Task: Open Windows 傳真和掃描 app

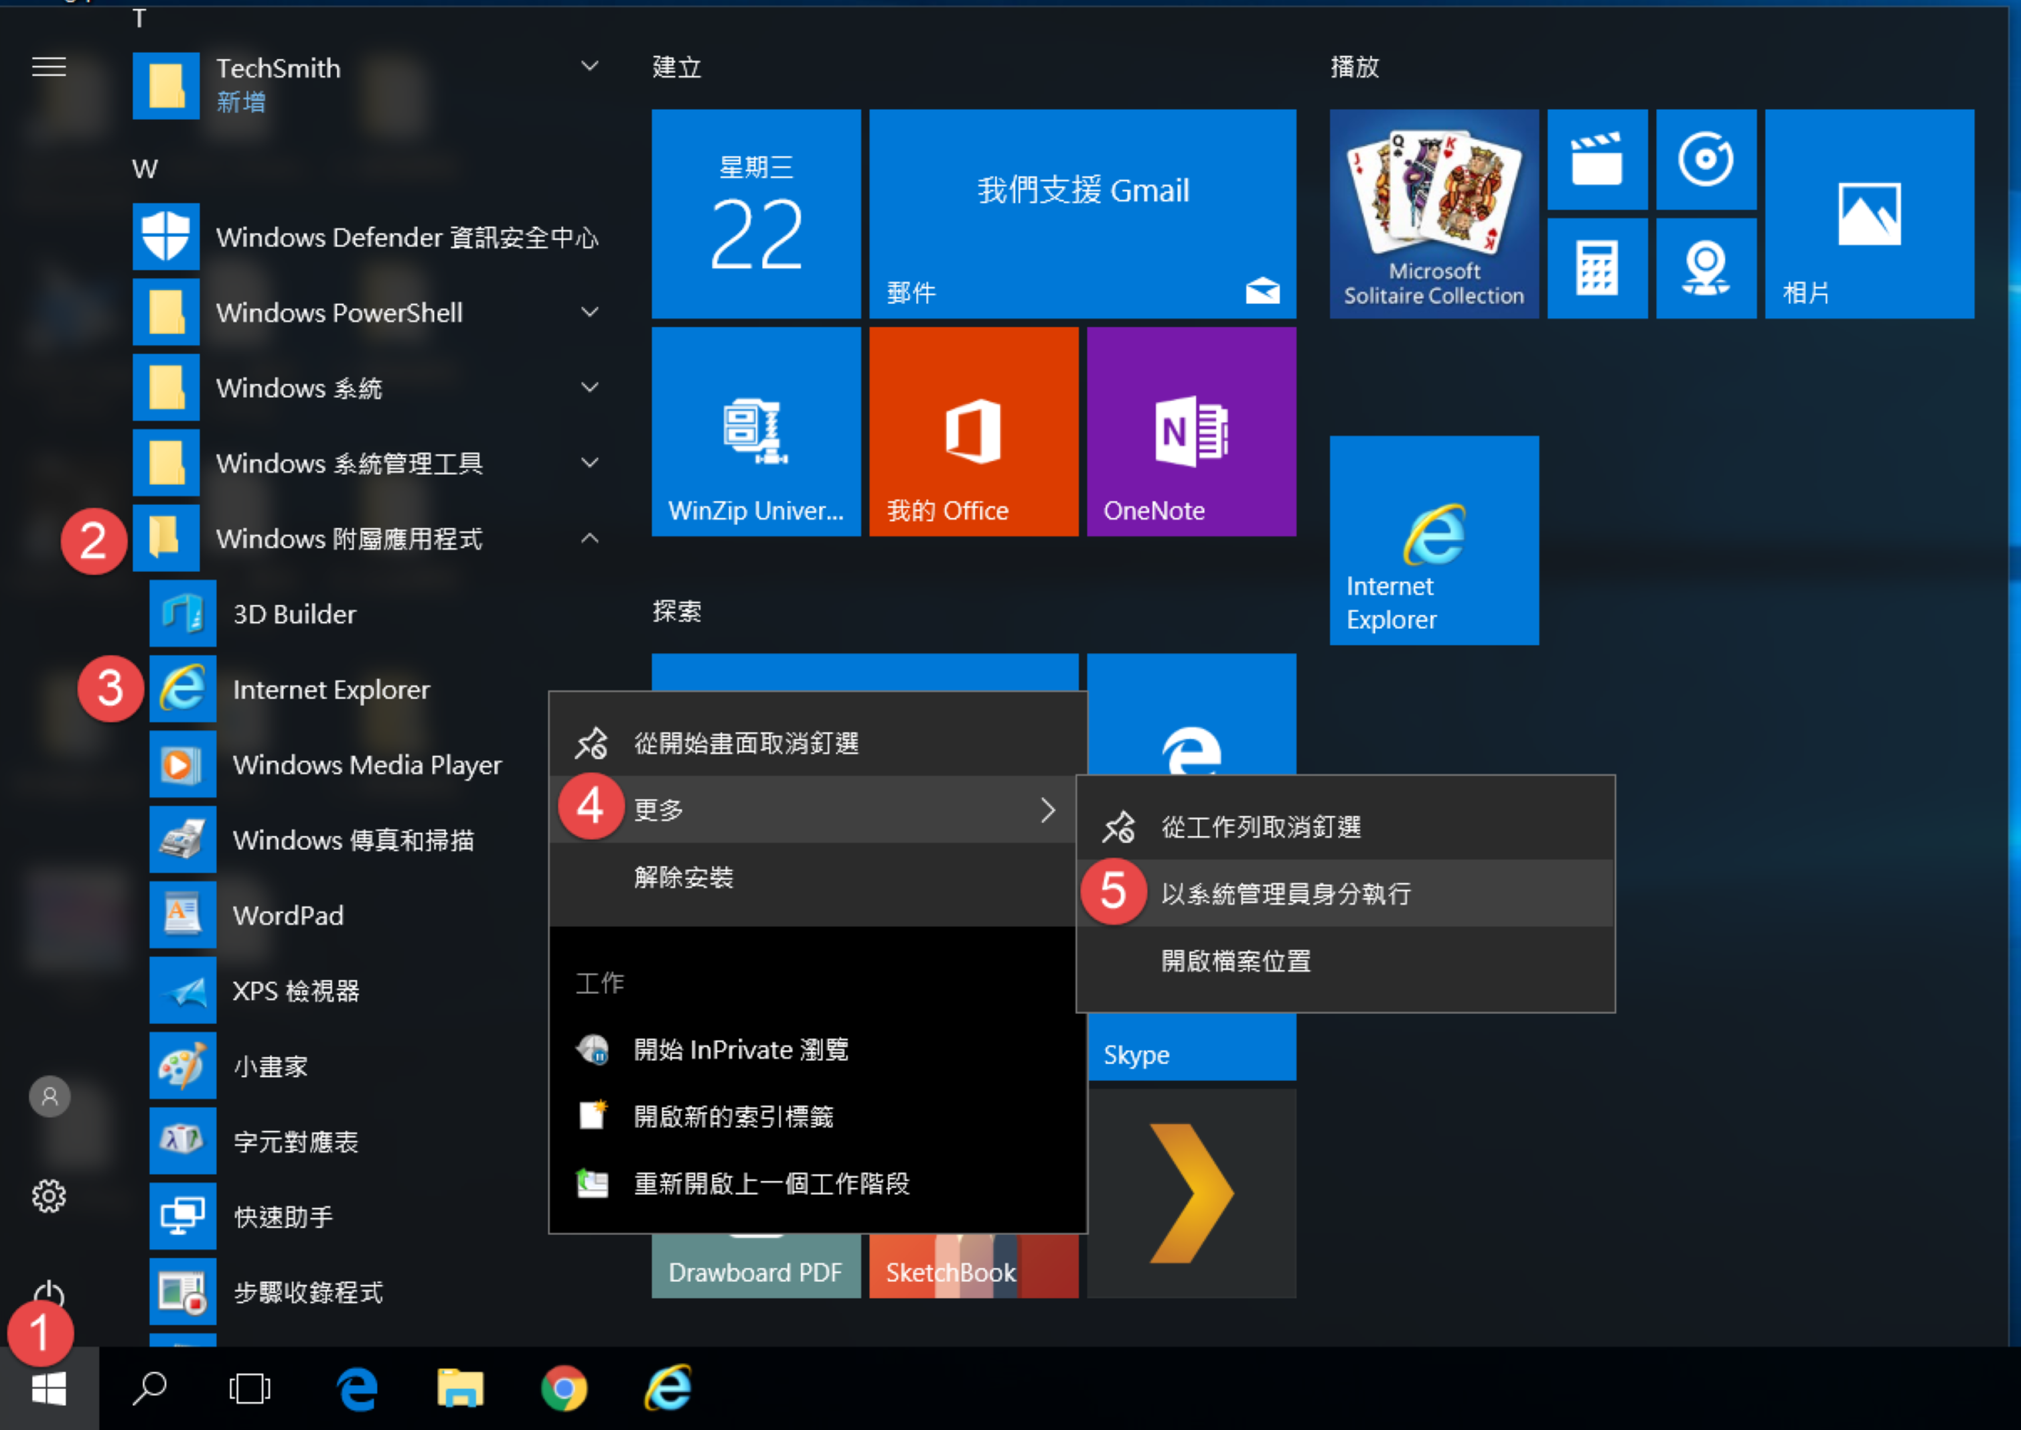Action: 352,840
